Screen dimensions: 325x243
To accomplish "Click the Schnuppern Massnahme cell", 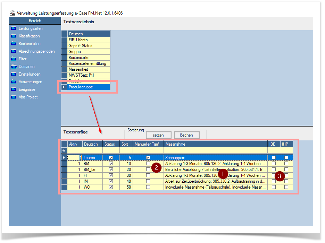I will point(216,158).
